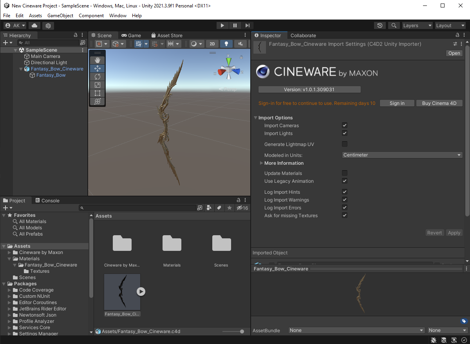Image resolution: width=470 pixels, height=344 pixels.
Task: Click search by type icon in Project panel
Action: [209, 208]
